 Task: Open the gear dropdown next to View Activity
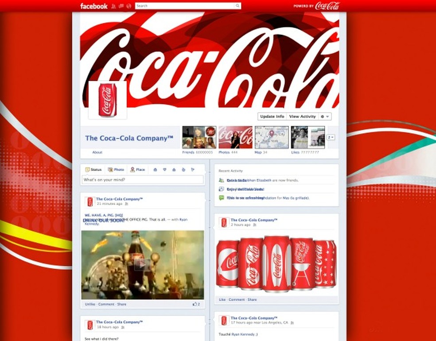pos(324,116)
